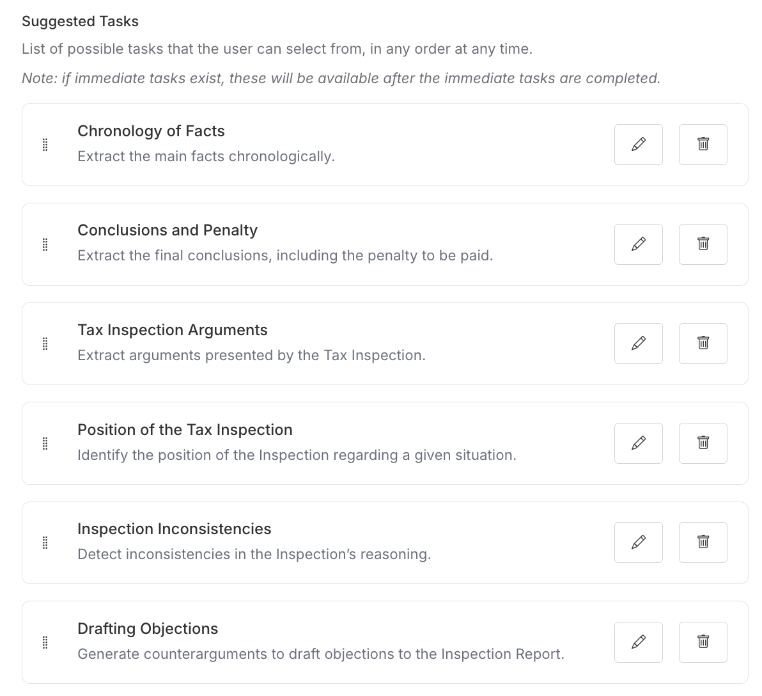
Task: Delete the Chronology of Facts task
Action: tap(703, 145)
